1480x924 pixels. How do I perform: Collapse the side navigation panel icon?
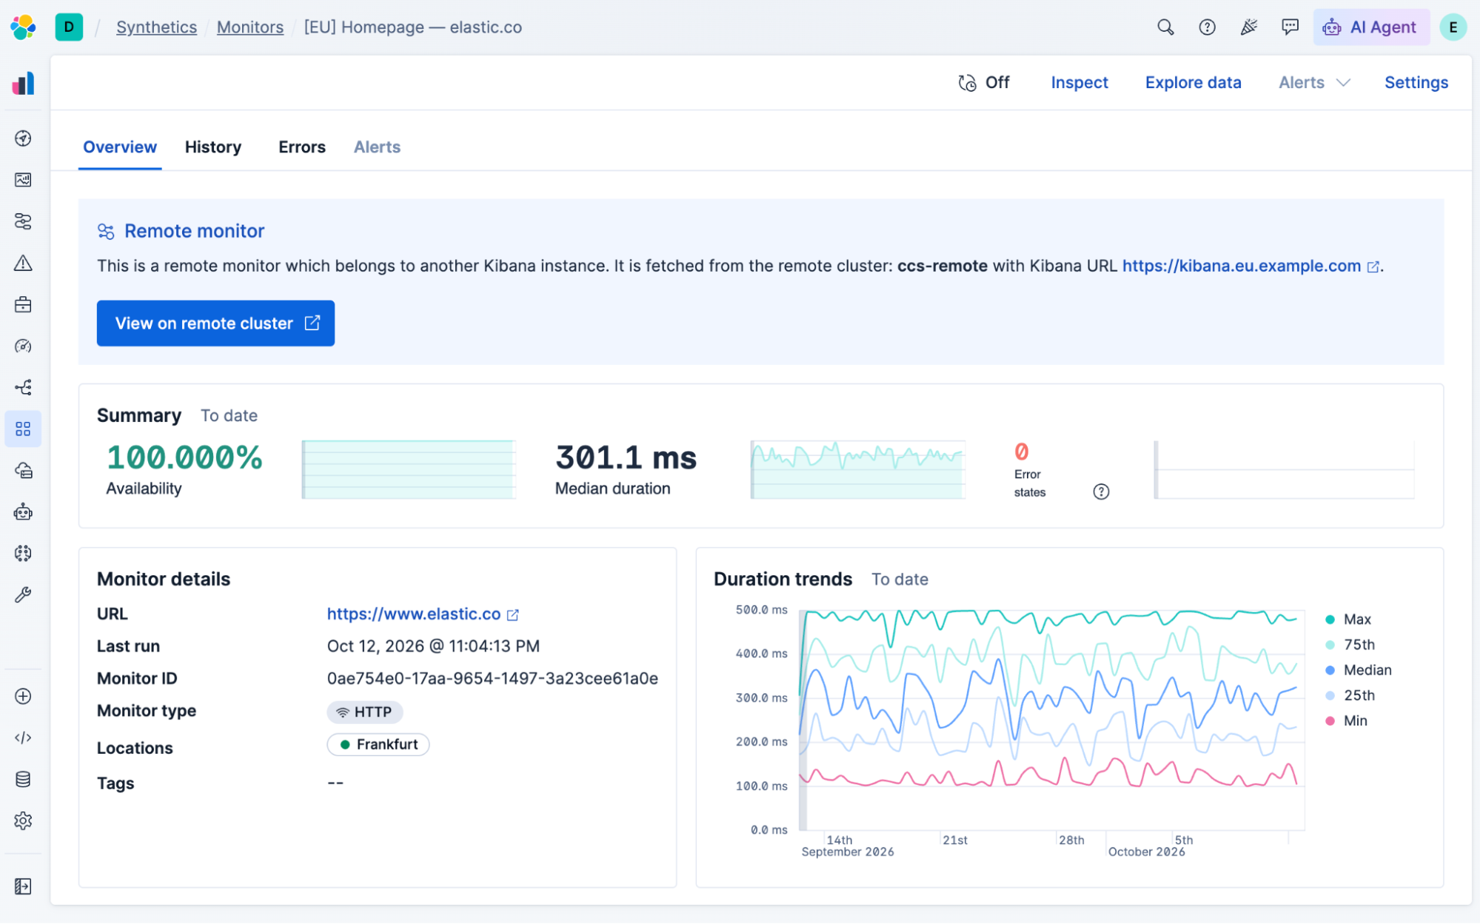point(23,886)
